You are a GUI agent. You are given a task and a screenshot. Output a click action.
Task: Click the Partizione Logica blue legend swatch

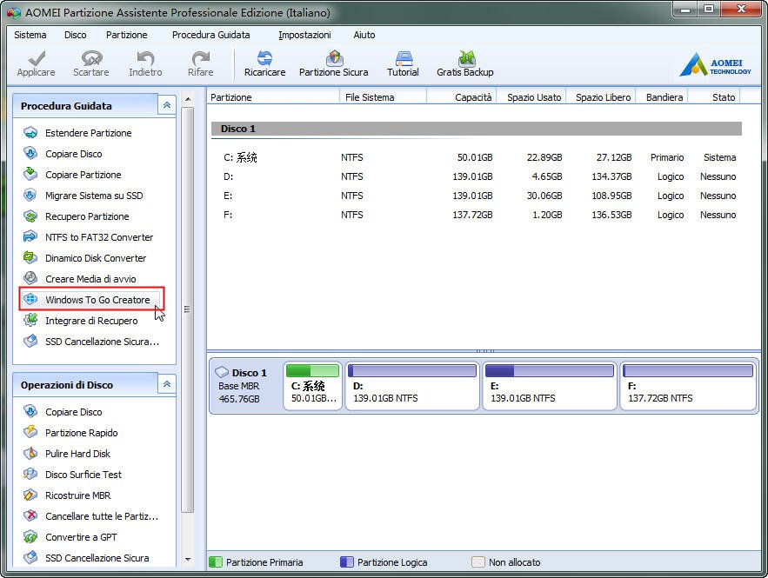pyautogui.click(x=347, y=561)
